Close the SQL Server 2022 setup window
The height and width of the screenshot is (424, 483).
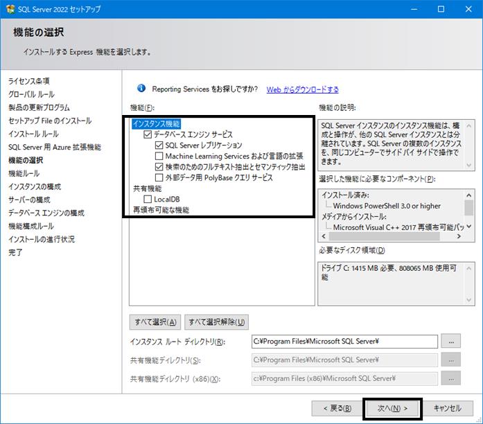468,9
